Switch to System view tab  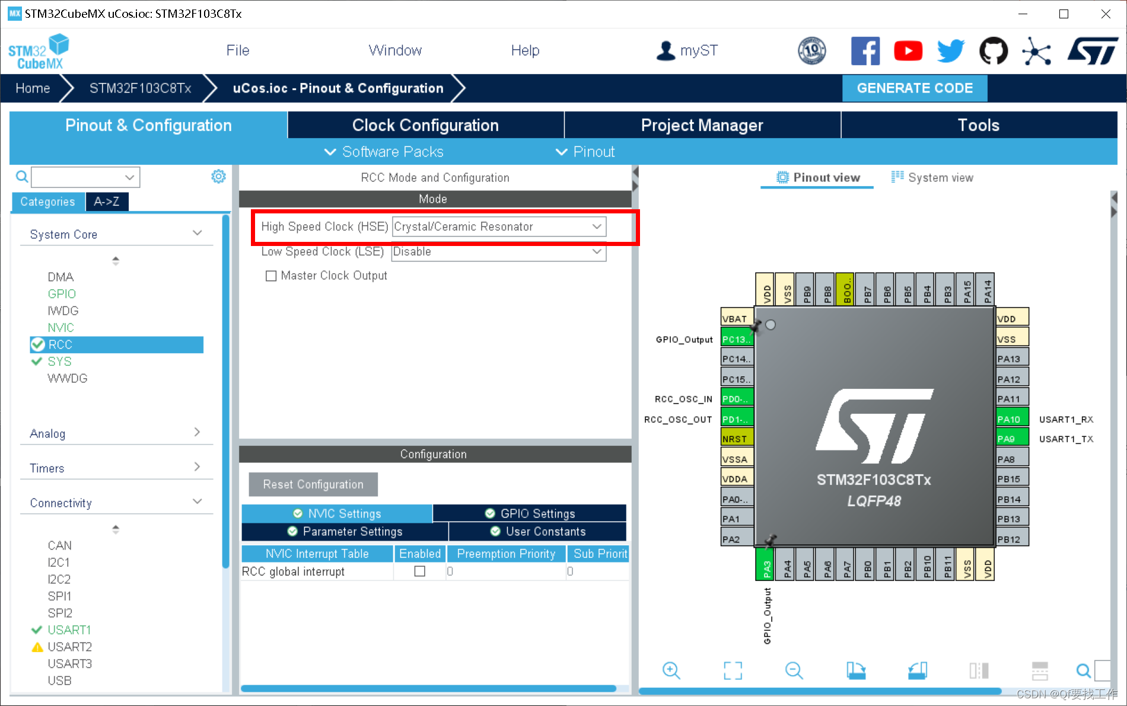(932, 177)
